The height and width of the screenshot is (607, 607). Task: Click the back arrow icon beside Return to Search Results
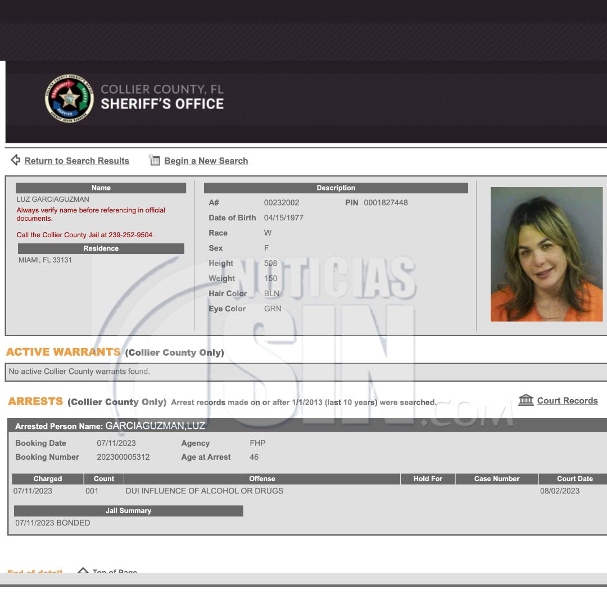(16, 160)
